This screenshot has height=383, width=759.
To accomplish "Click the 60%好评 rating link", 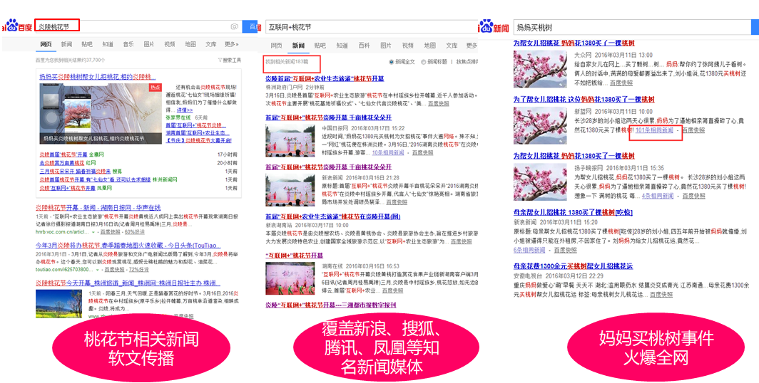I will point(136,232).
